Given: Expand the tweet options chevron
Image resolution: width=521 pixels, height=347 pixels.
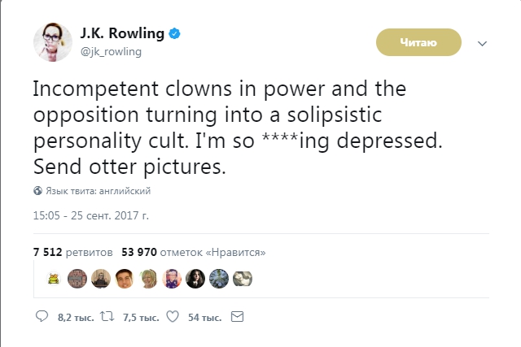Looking at the screenshot, I should pos(482,43).
